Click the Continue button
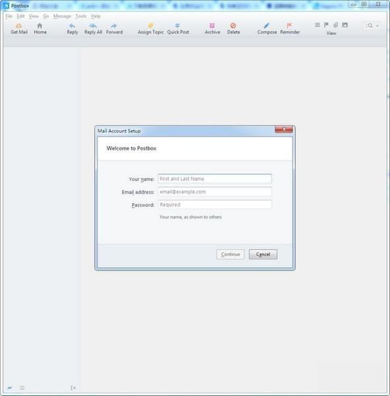Image resolution: width=390 pixels, height=396 pixels. (x=230, y=254)
